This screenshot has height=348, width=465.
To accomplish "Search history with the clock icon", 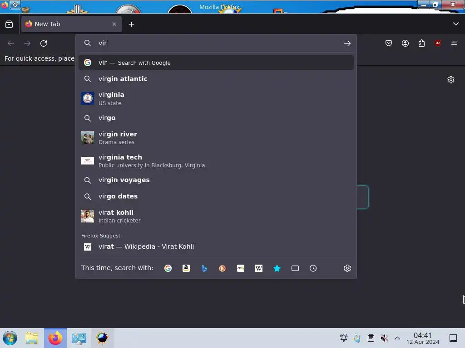I will coord(313,268).
